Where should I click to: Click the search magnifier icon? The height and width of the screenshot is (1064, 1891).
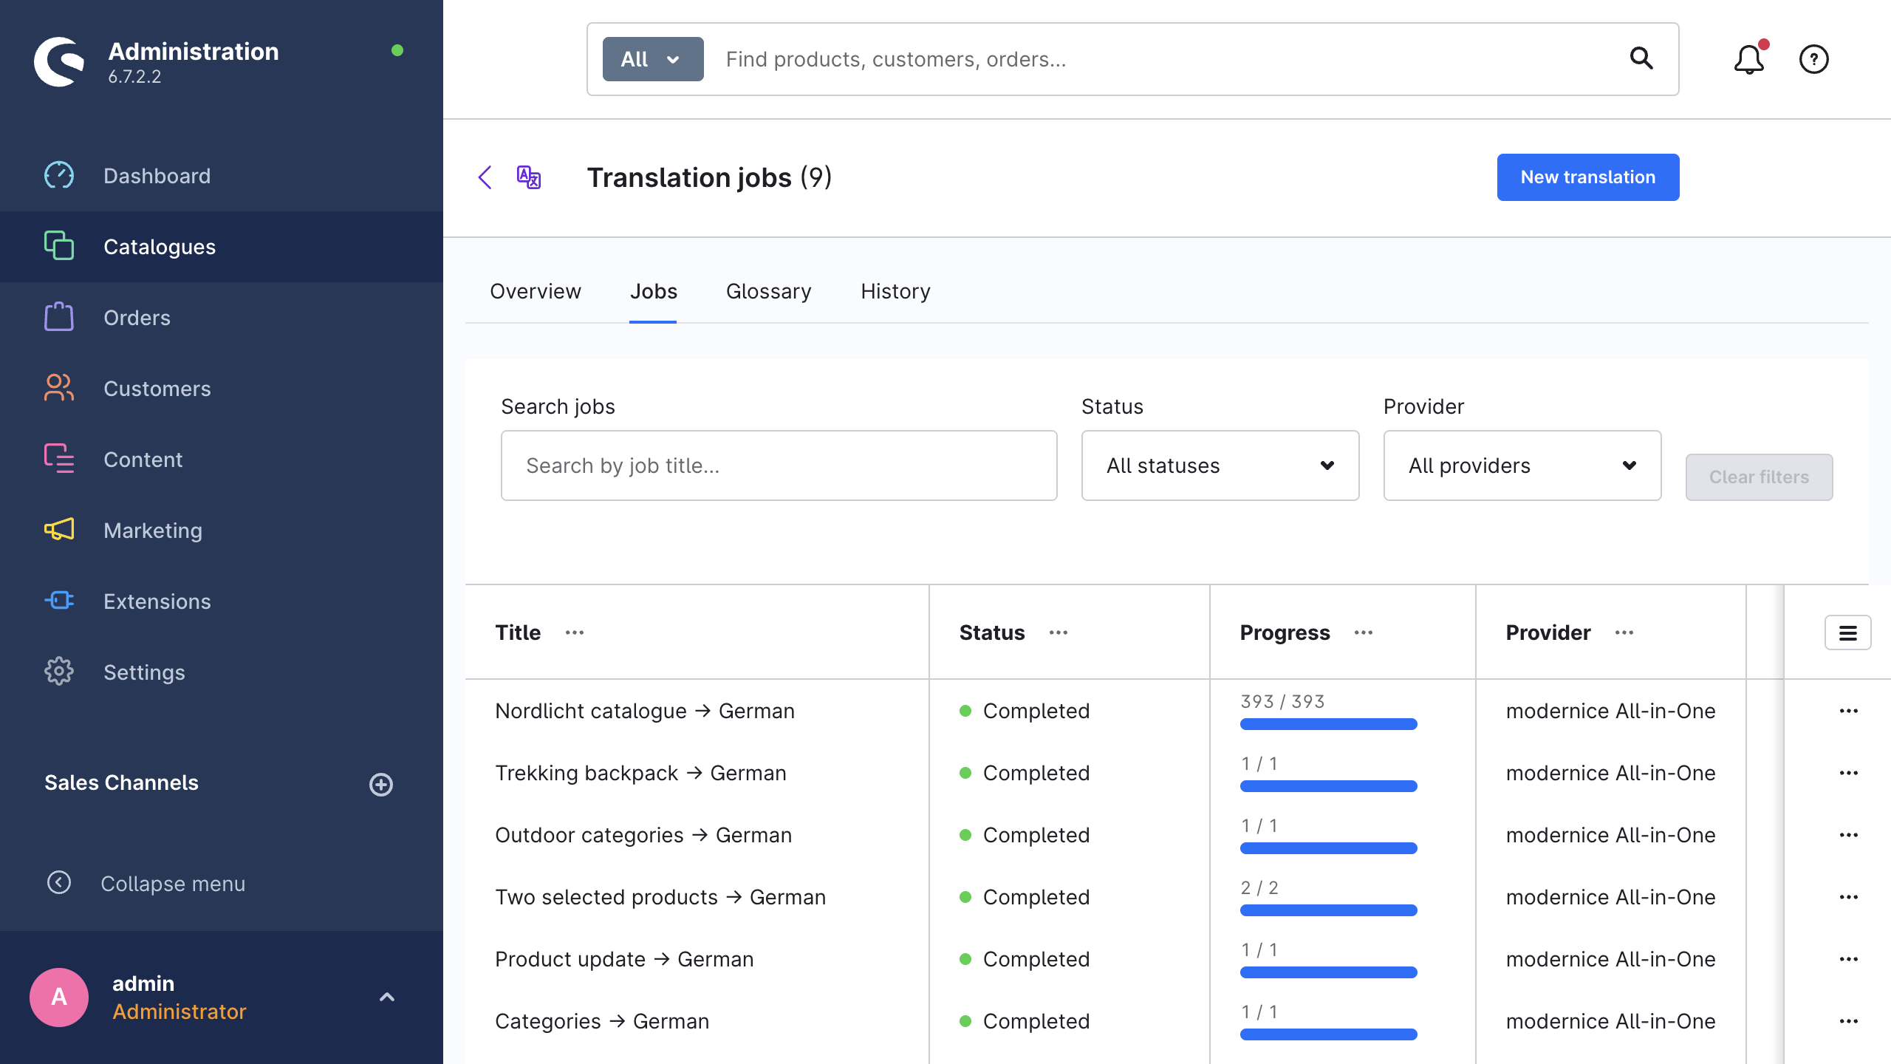pos(1641,58)
